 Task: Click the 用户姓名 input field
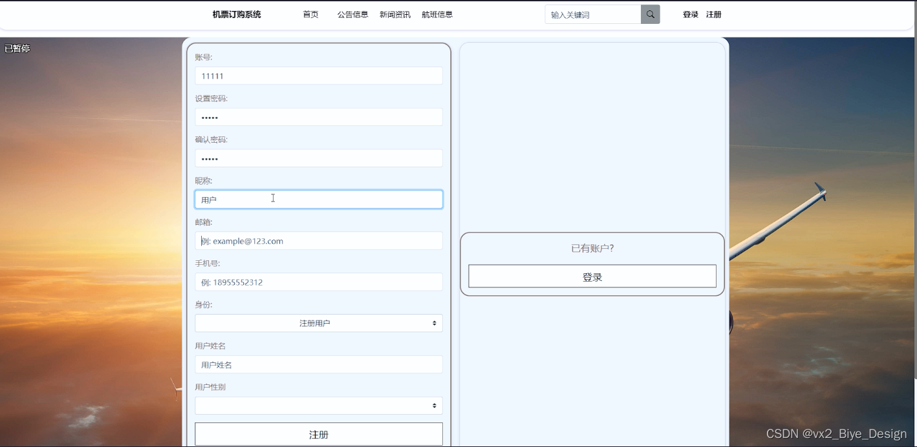pos(319,364)
